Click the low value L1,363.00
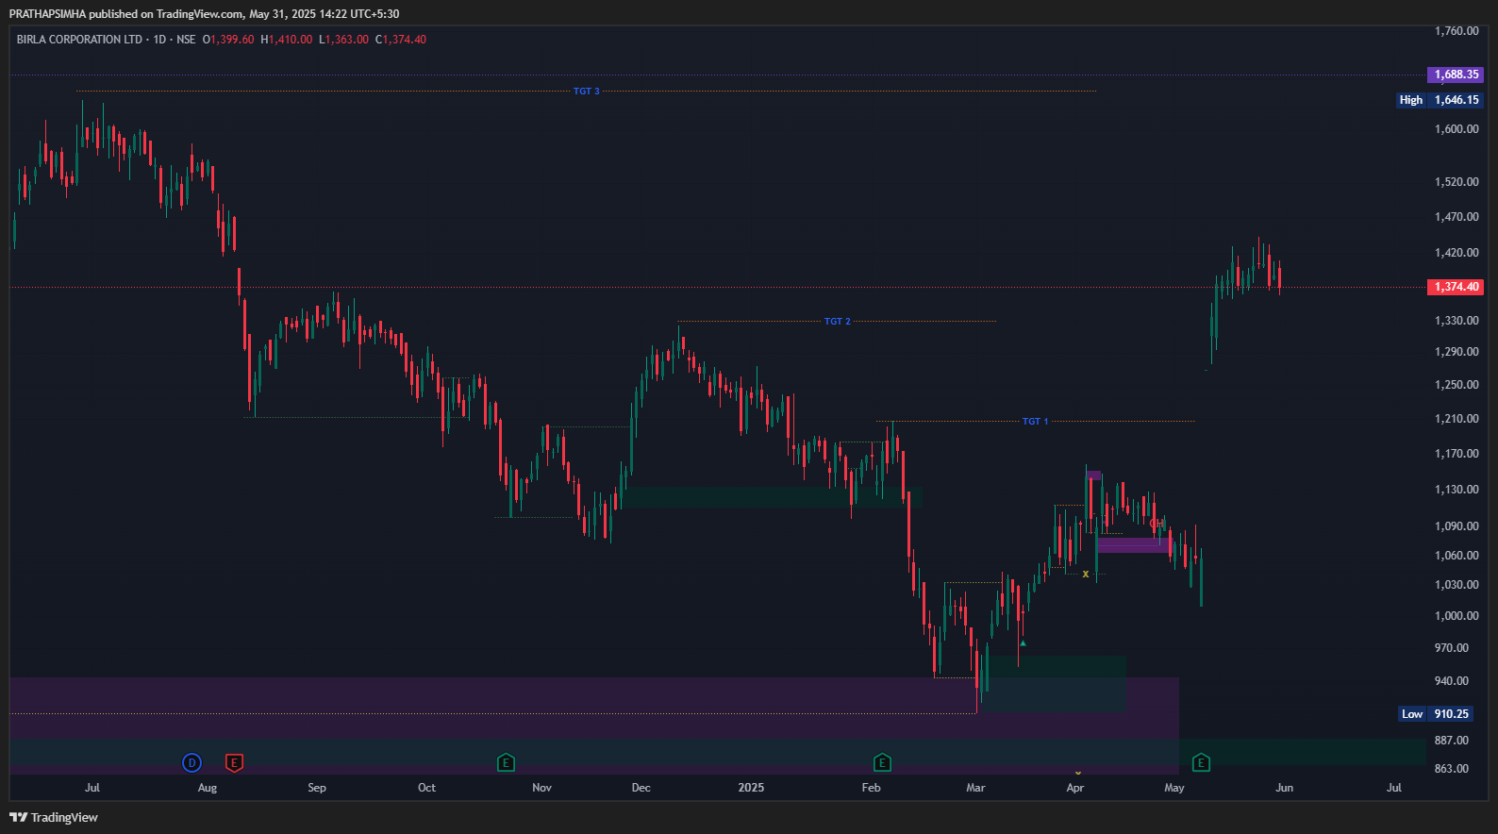 coord(344,40)
